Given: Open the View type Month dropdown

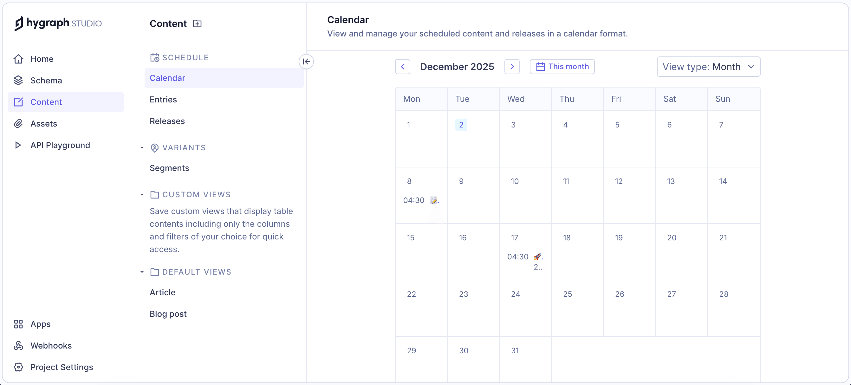Looking at the screenshot, I should coord(709,66).
